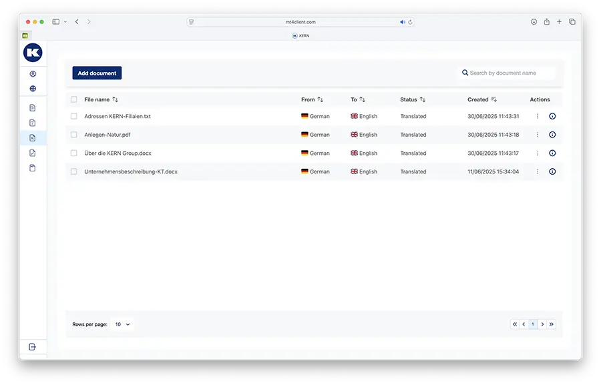Open the first document icon in sidebar
This screenshot has width=601, height=385.
pyautogui.click(x=33, y=108)
